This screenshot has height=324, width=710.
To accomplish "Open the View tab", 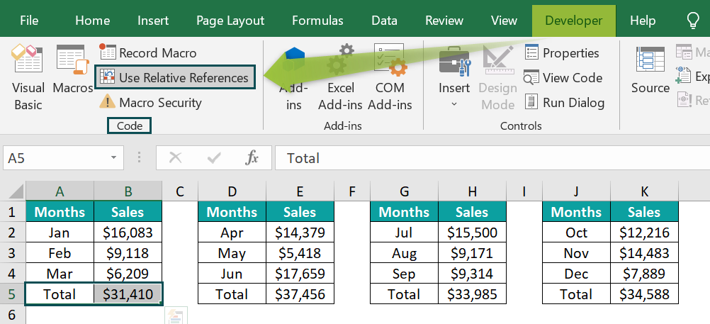I will [x=504, y=21].
